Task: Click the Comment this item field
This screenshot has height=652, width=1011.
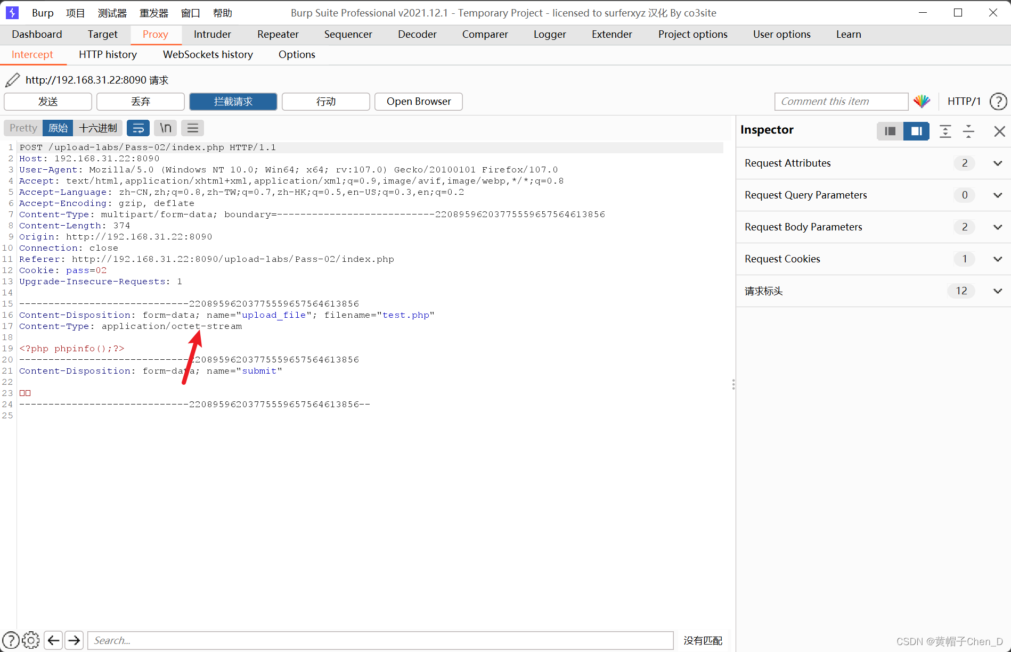Action: (x=841, y=101)
